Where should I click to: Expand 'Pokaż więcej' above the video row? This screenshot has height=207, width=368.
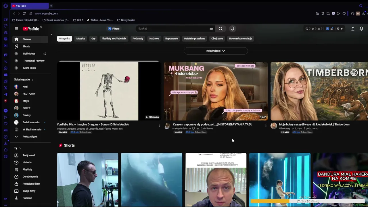215,51
